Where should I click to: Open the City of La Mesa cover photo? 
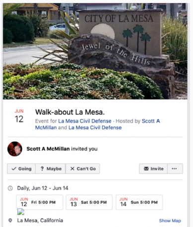[95, 51]
